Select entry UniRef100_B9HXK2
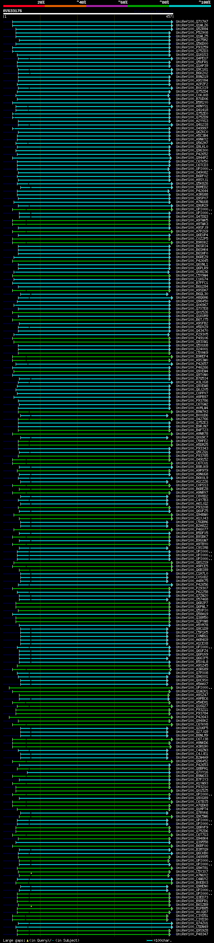The width and height of the screenshot is (214, 943). click(x=192, y=242)
